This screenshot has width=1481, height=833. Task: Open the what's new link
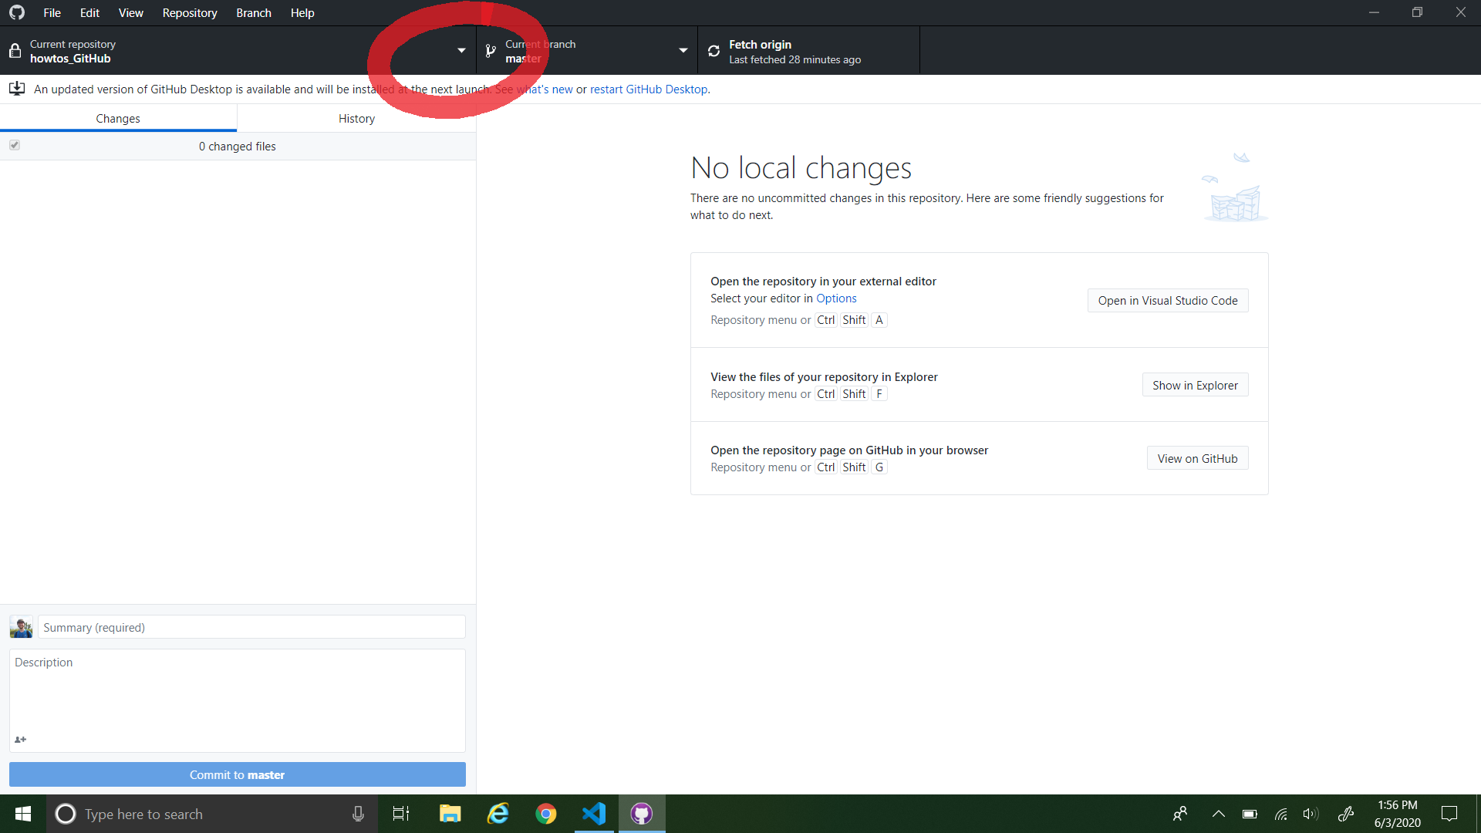[x=545, y=89]
